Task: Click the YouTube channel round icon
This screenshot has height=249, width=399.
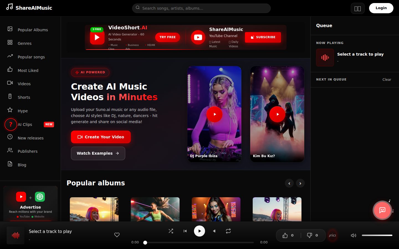Action: tap(198, 37)
